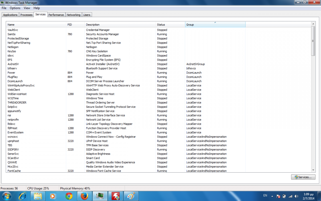Switch to the Applications tab

pos(10,15)
